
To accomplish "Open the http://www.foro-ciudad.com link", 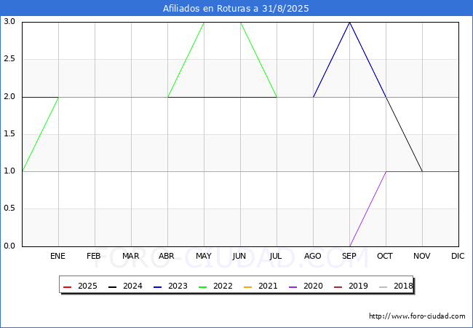I will pyautogui.click(x=417, y=316).
